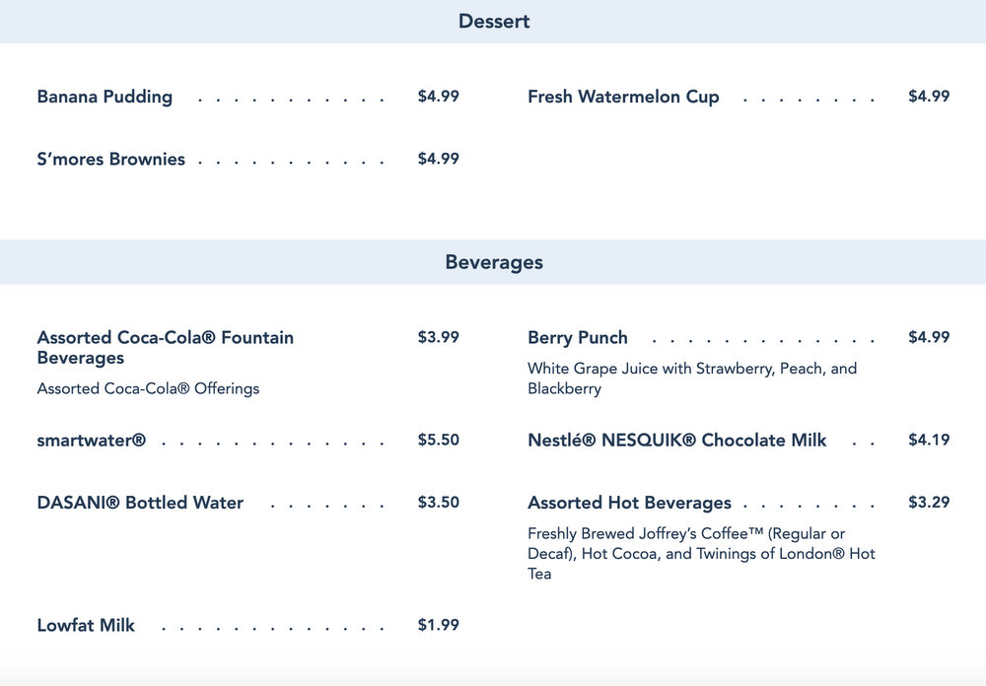Open Nestlé NESQUIK Chocolate Milk item
Screen dimensions: 986x686
tap(676, 440)
